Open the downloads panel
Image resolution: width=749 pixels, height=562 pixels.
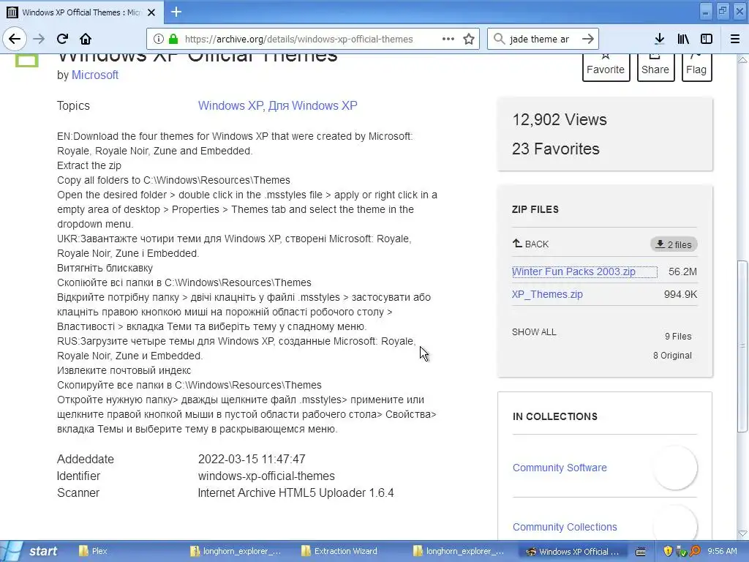[x=660, y=40]
